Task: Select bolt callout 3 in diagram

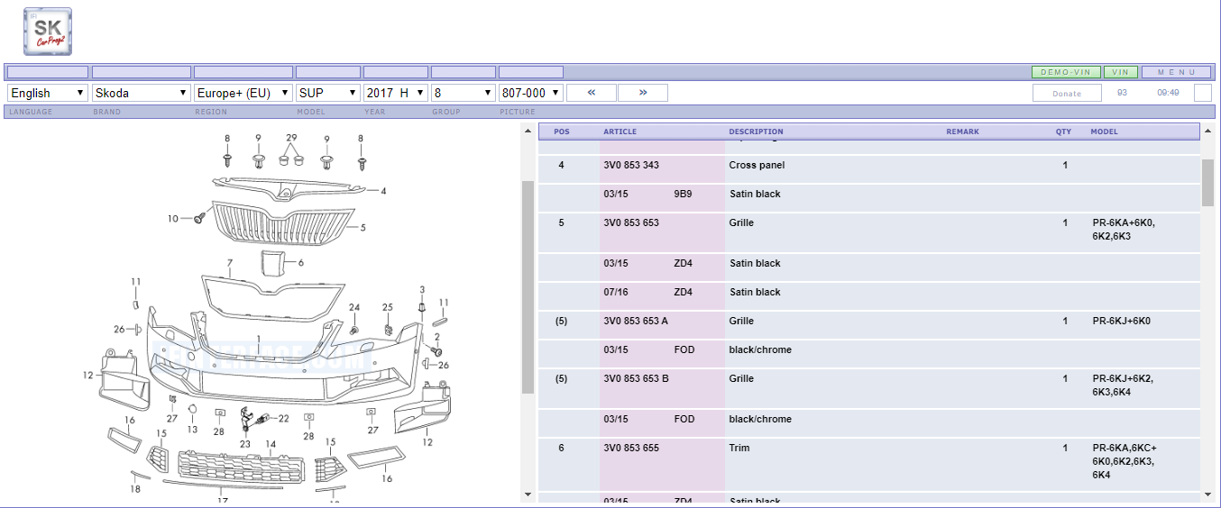Action: click(422, 289)
